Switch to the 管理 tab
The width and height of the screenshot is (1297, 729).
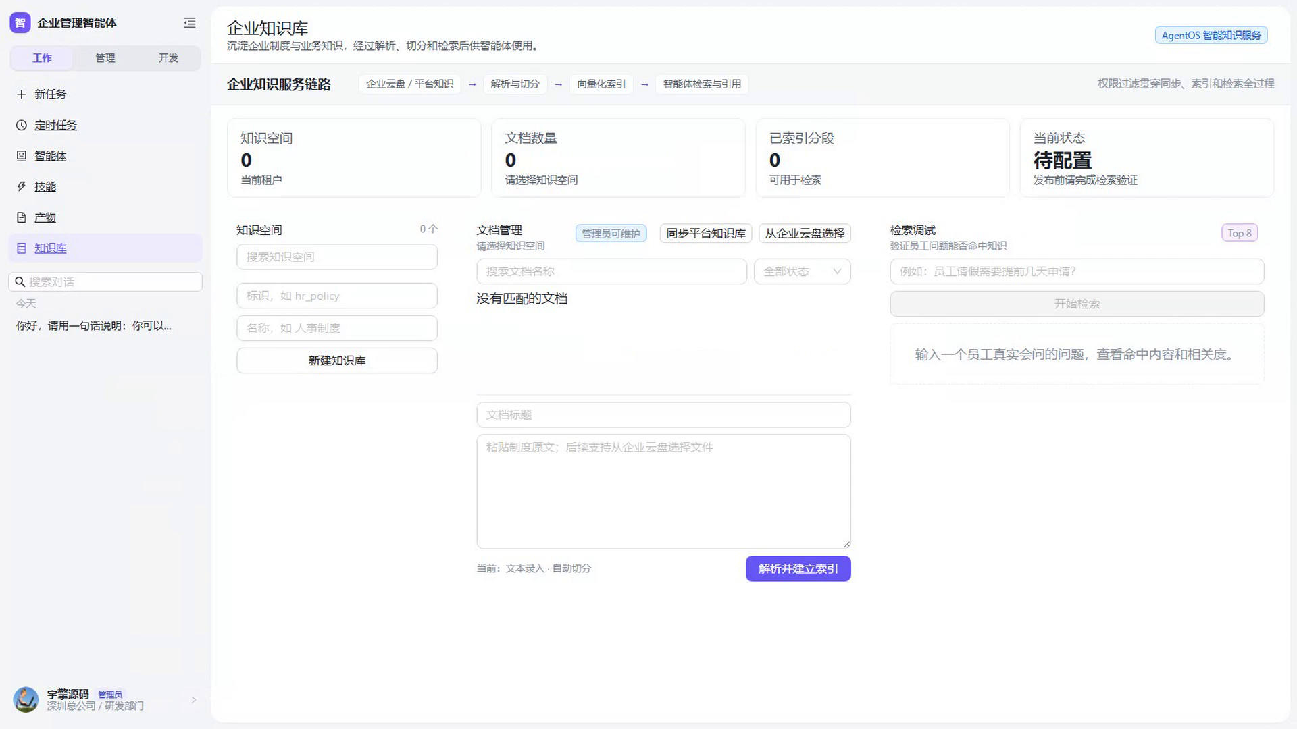tap(105, 58)
